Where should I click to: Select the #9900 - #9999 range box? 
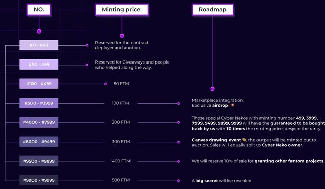point(39,180)
